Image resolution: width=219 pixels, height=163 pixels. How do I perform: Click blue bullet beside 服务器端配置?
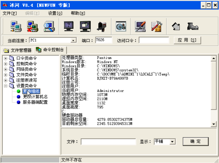pos(19,102)
